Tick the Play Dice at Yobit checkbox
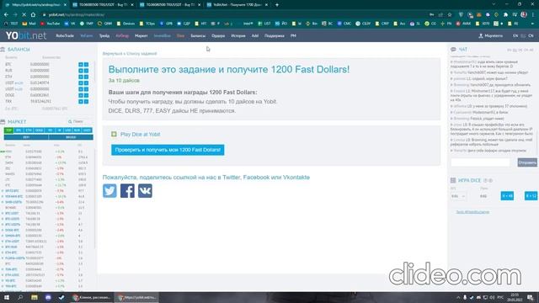Viewport: 539px width, 303px height. coord(114,134)
